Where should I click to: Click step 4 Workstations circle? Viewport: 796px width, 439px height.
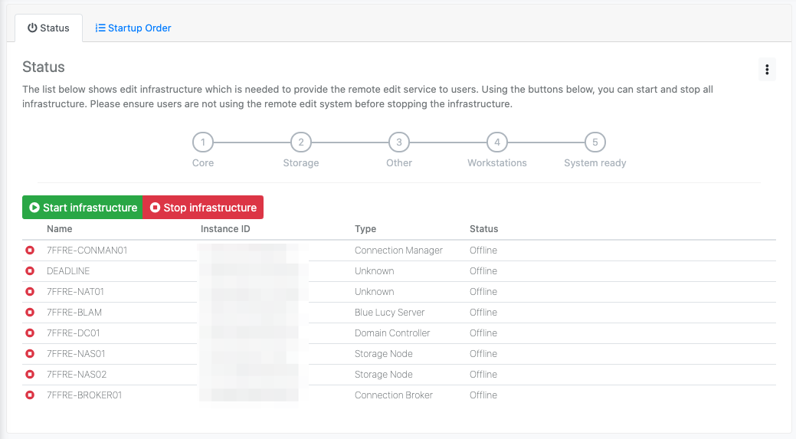coord(497,143)
